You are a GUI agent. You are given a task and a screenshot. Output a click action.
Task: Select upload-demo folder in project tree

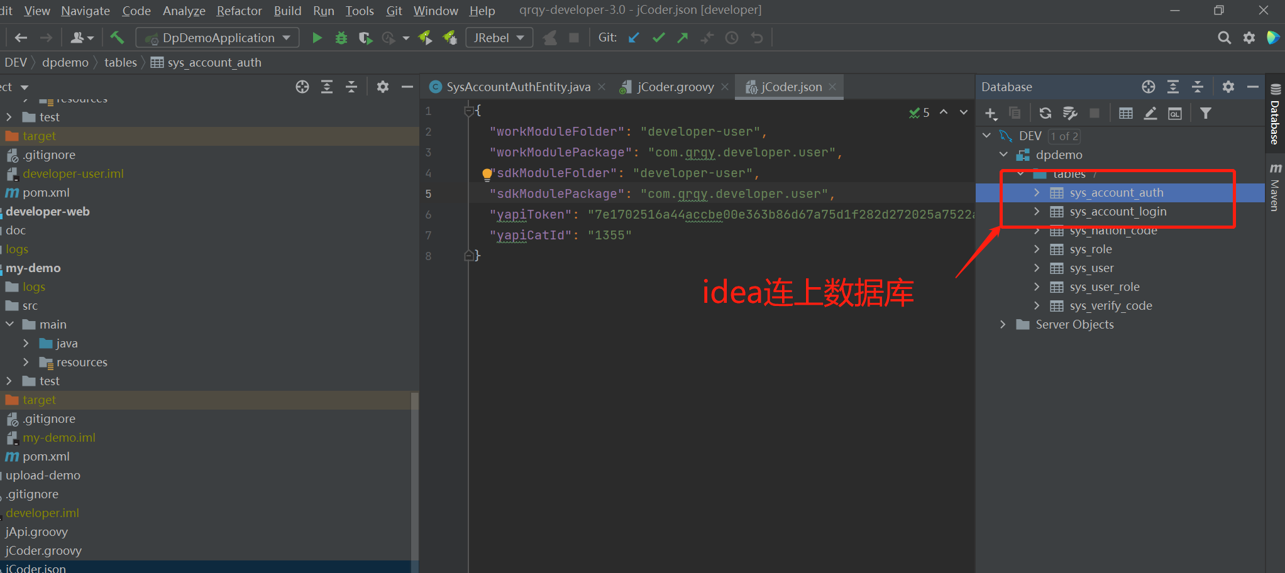(43, 476)
